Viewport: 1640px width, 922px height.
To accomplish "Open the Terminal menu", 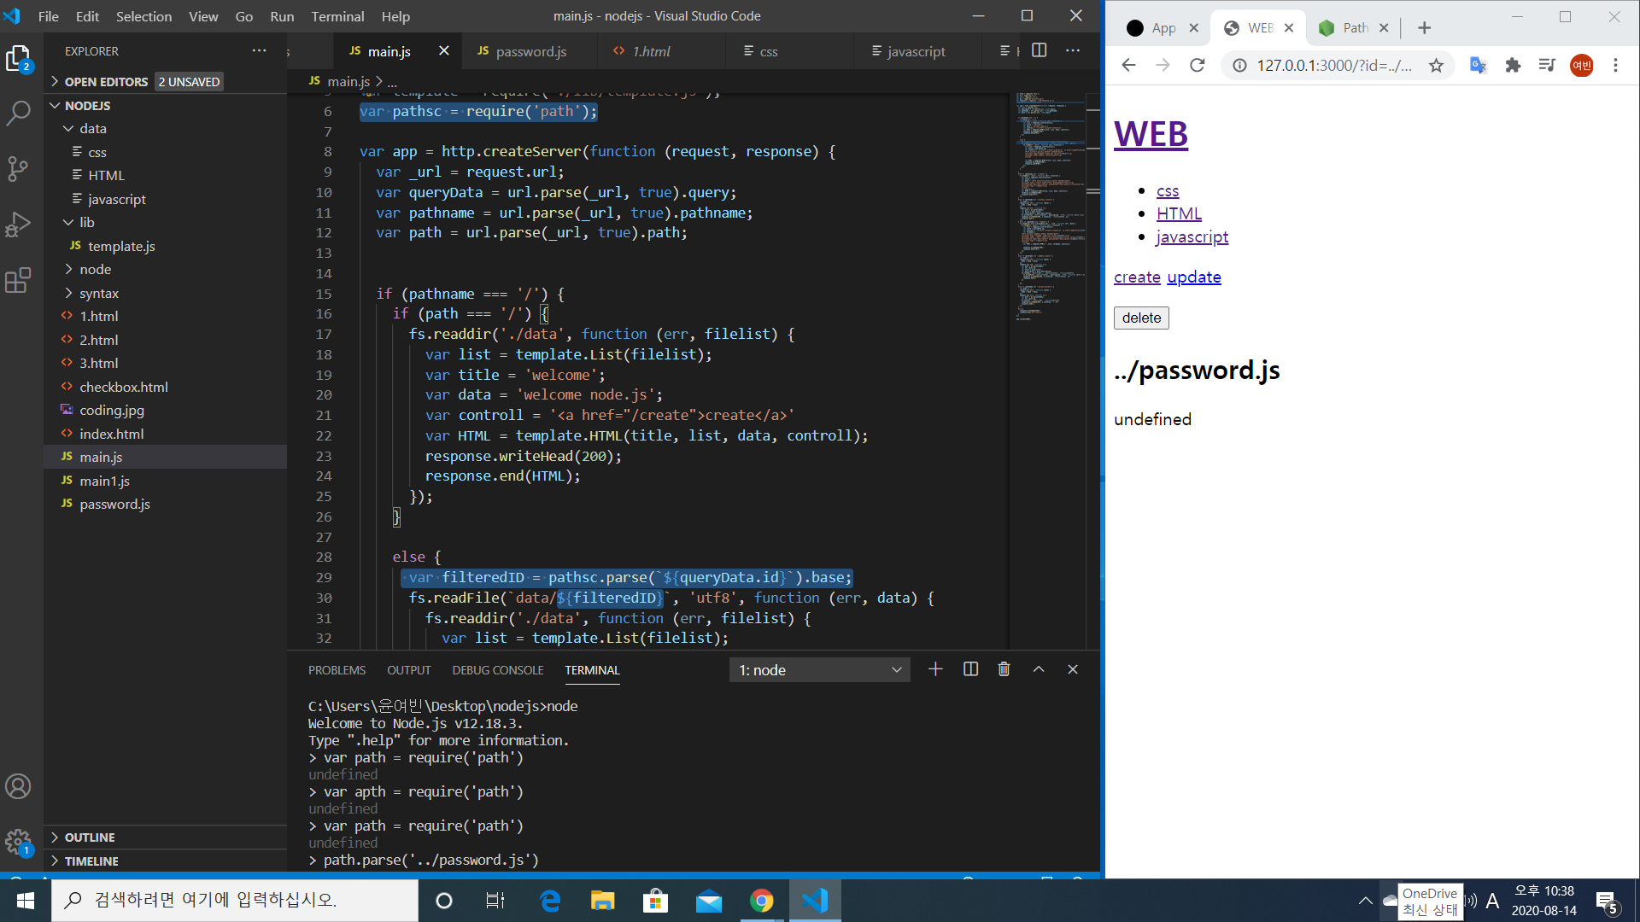I will click(337, 16).
